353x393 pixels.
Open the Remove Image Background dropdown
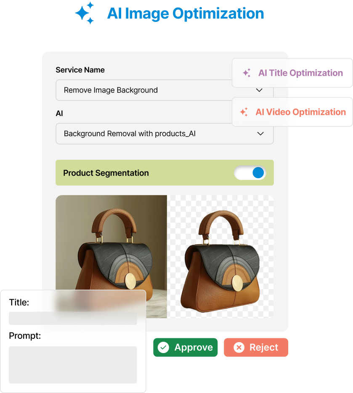pyautogui.click(x=165, y=90)
